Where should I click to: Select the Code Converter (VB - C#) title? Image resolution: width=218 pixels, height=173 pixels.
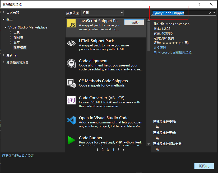click(x=102, y=98)
